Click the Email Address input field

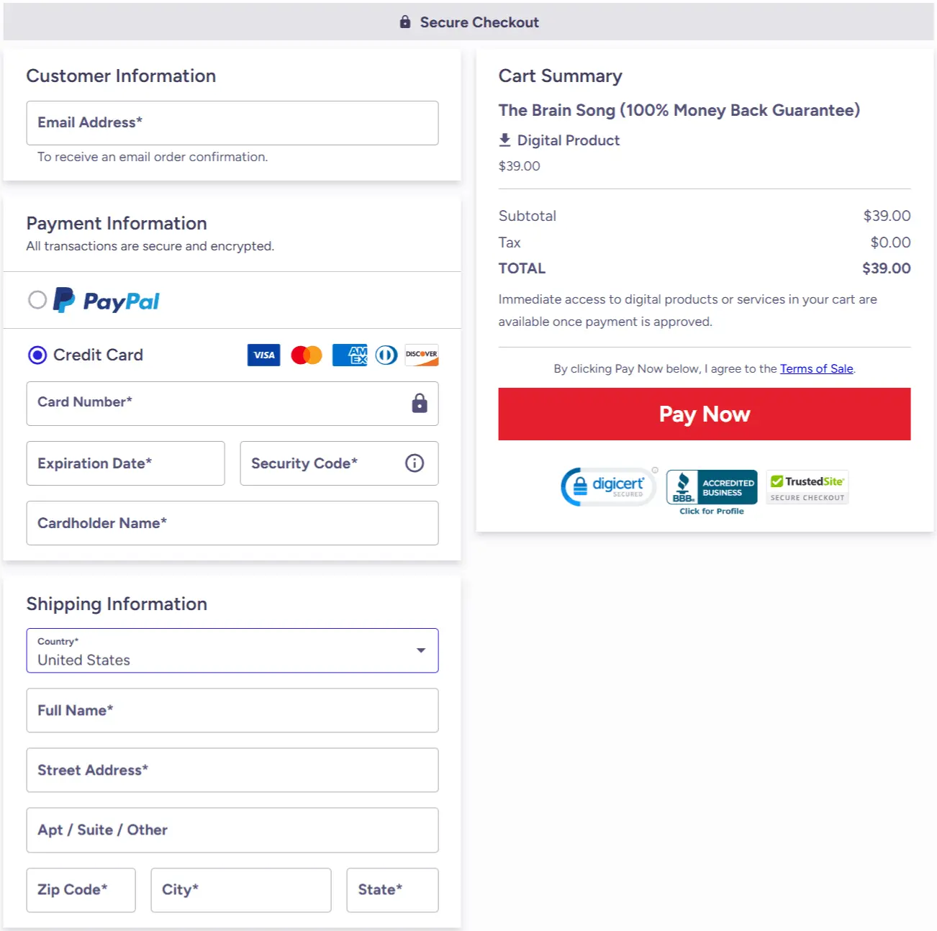click(x=232, y=122)
